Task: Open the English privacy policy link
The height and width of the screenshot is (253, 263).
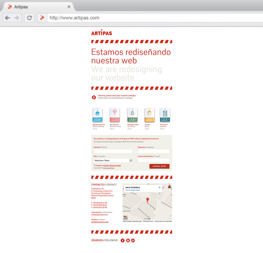Action: coord(109,168)
